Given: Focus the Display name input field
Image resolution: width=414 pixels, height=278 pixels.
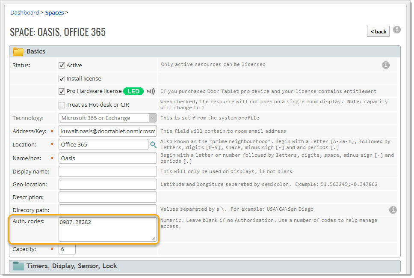Looking at the screenshot, I should 107,171.
